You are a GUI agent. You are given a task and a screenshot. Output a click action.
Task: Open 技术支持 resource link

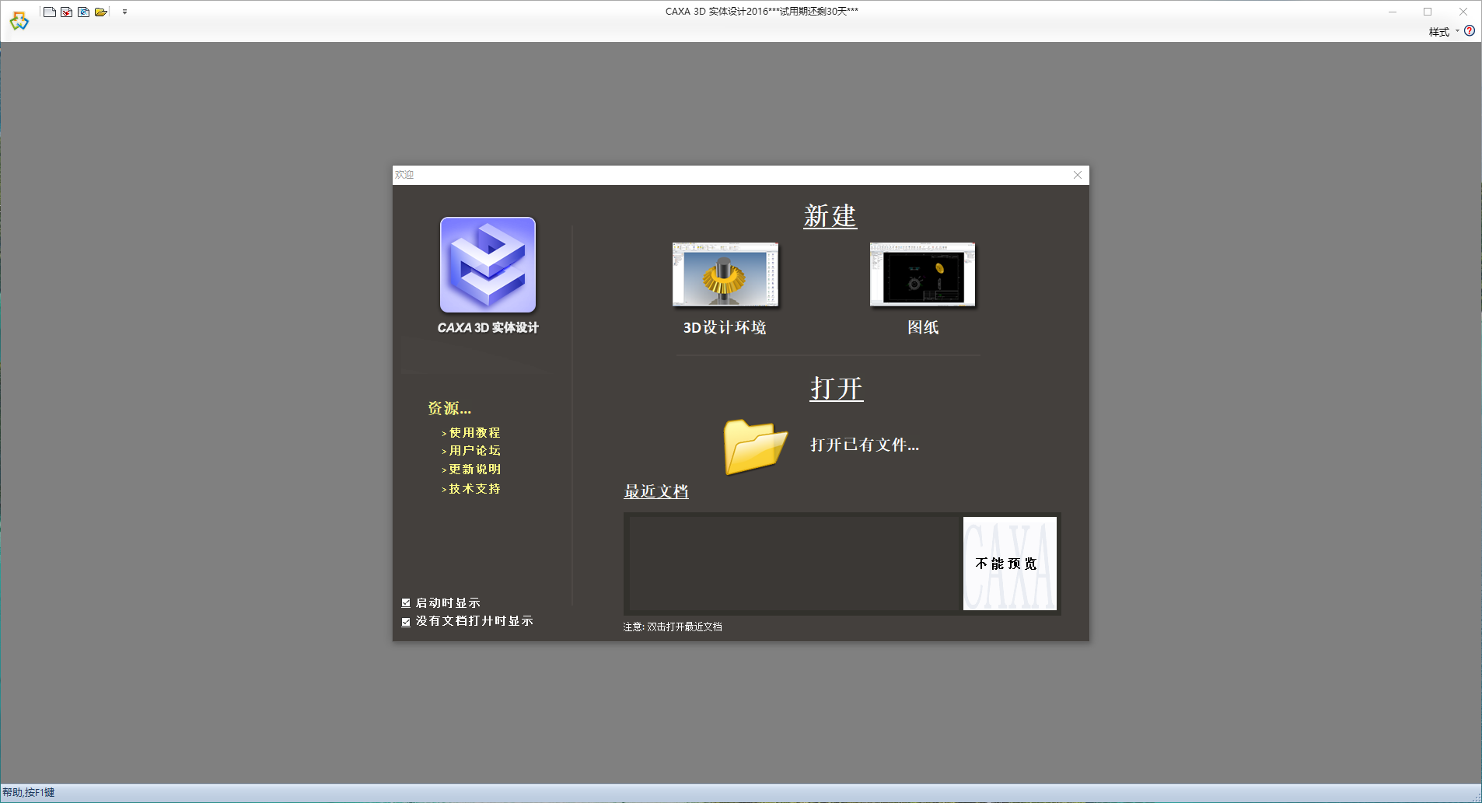pyautogui.click(x=474, y=489)
